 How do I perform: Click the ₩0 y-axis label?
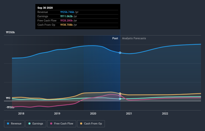click(8, 98)
